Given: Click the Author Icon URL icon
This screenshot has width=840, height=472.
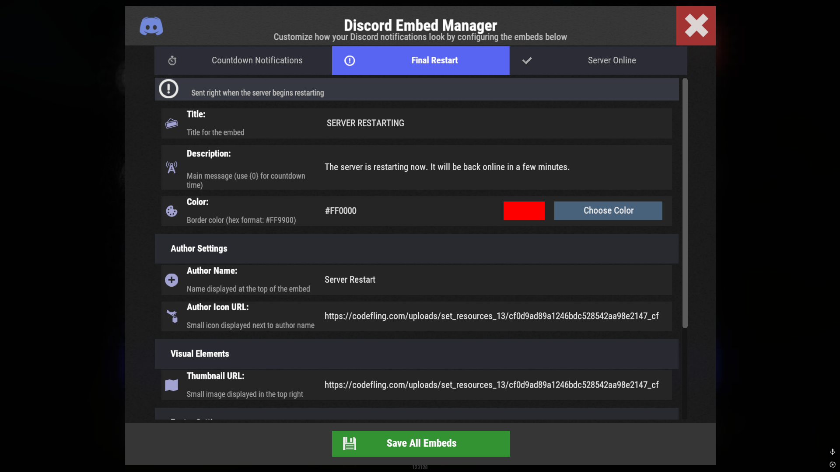Looking at the screenshot, I should [x=172, y=316].
